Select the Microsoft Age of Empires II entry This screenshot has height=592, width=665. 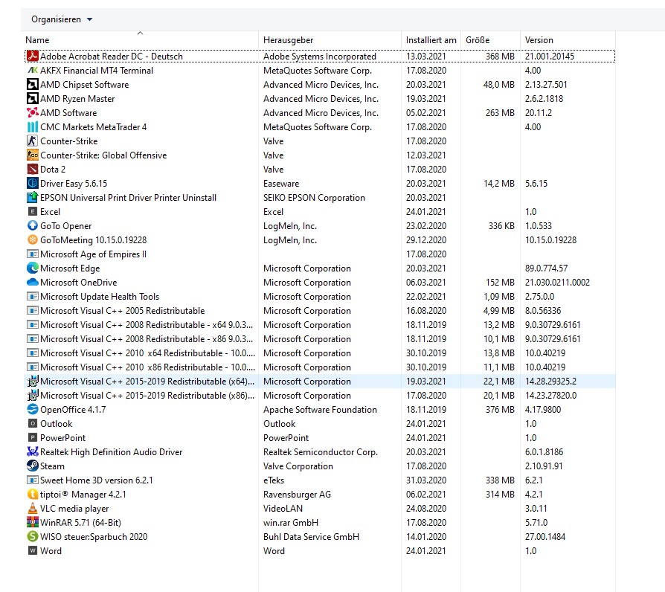[320, 254]
